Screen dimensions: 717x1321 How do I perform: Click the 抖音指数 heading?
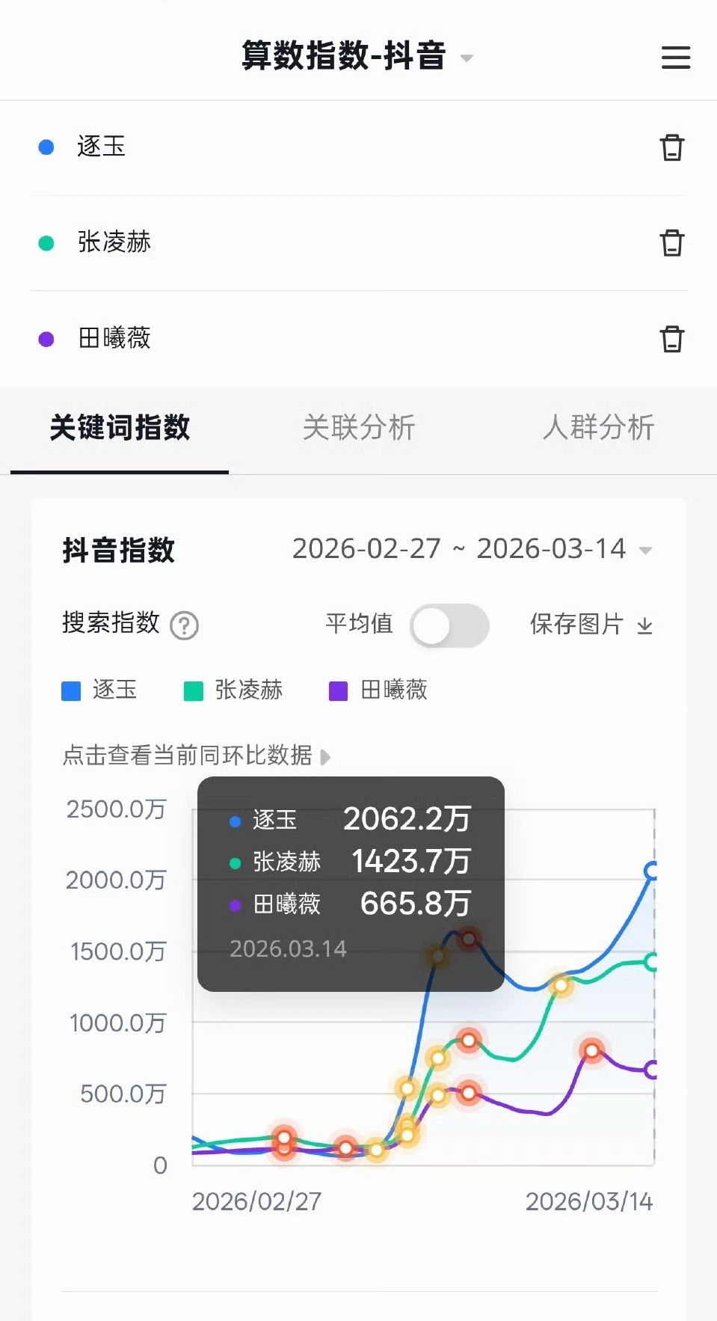pos(119,551)
